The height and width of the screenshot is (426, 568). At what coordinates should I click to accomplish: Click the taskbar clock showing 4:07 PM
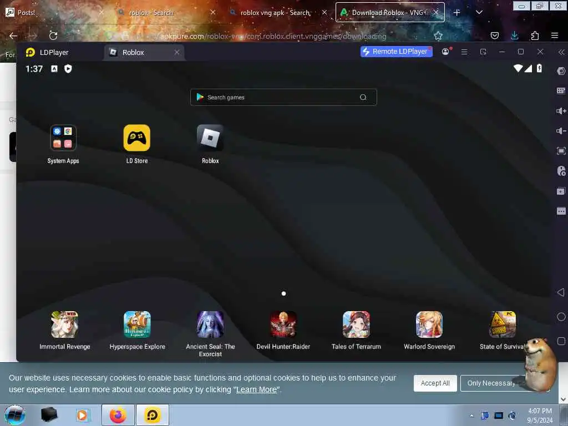540,415
